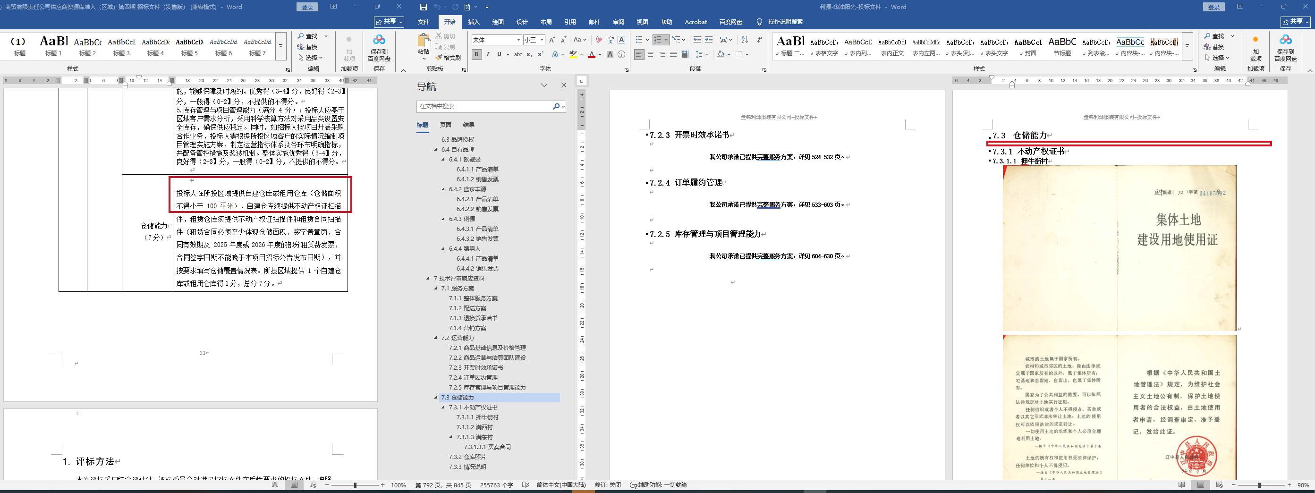Click the text highlight color button

pos(573,55)
